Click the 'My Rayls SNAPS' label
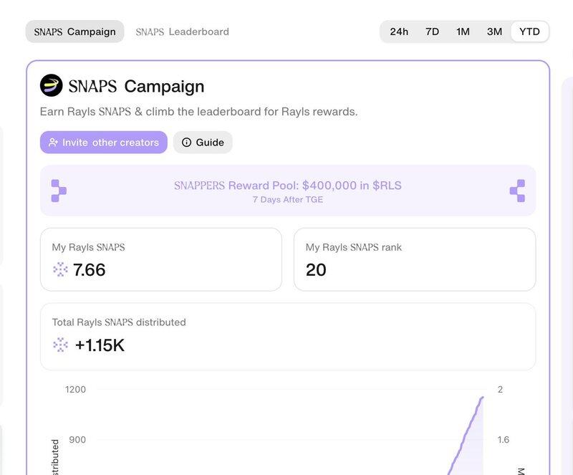Viewport: 573px width, 475px height. [88, 247]
